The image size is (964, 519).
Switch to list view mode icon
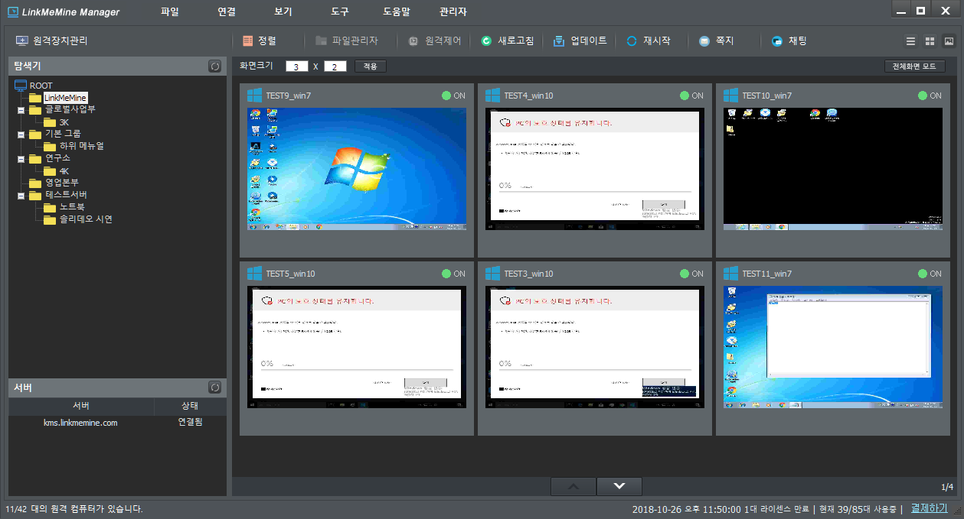pyautogui.click(x=910, y=41)
